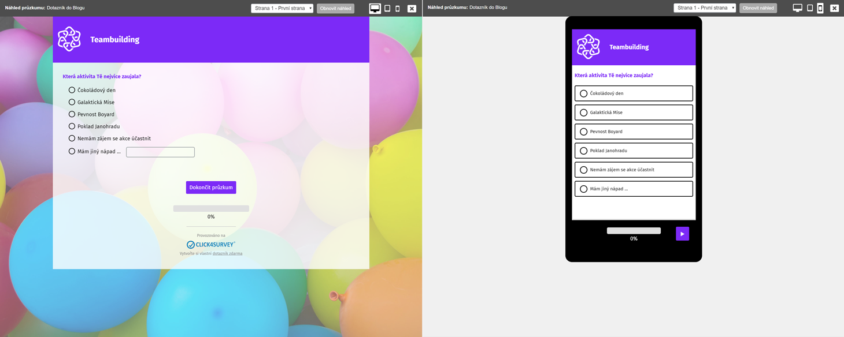Choose Poklad Janohradu option in mobile preview
844x337 pixels.
[634, 151]
